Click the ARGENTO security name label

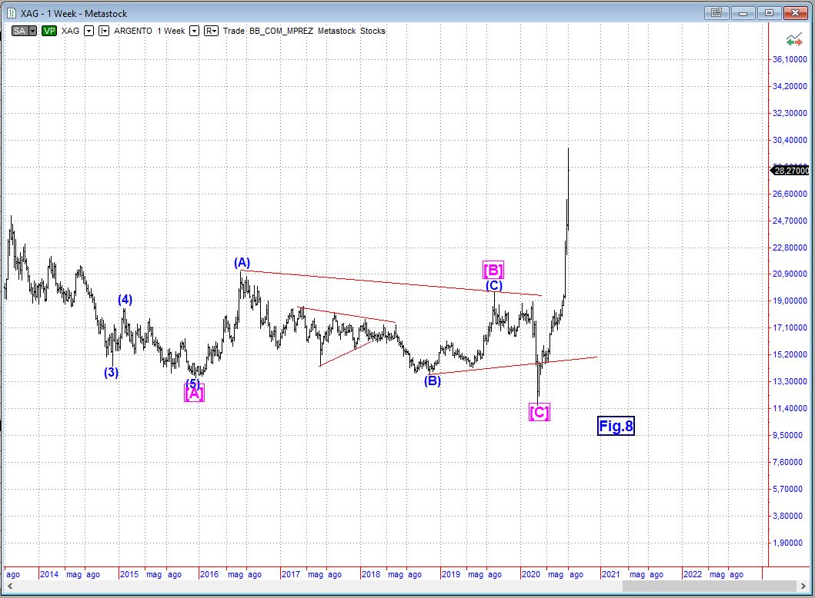click(133, 31)
